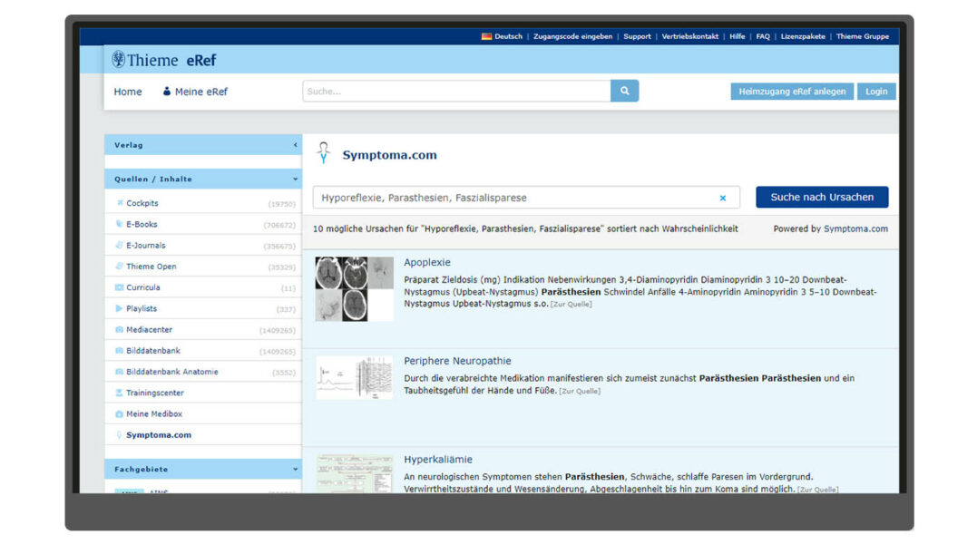Open Lizenzpakete in top bar
This screenshot has height=544, width=977.
click(x=803, y=37)
